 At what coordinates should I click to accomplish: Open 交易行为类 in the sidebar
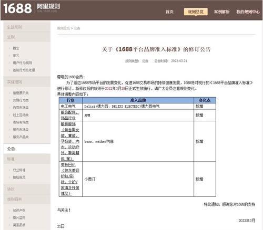(x=21, y=100)
